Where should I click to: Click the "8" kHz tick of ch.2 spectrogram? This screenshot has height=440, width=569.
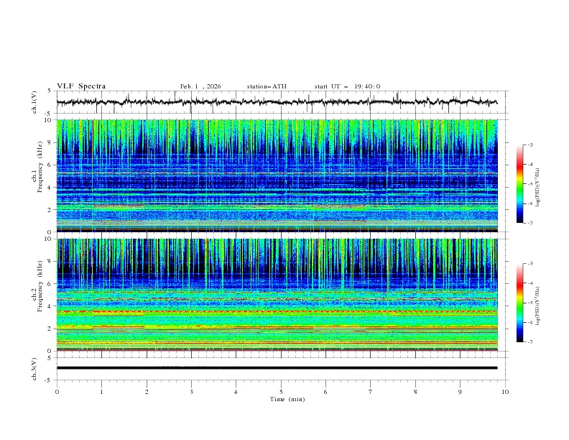(x=51, y=262)
